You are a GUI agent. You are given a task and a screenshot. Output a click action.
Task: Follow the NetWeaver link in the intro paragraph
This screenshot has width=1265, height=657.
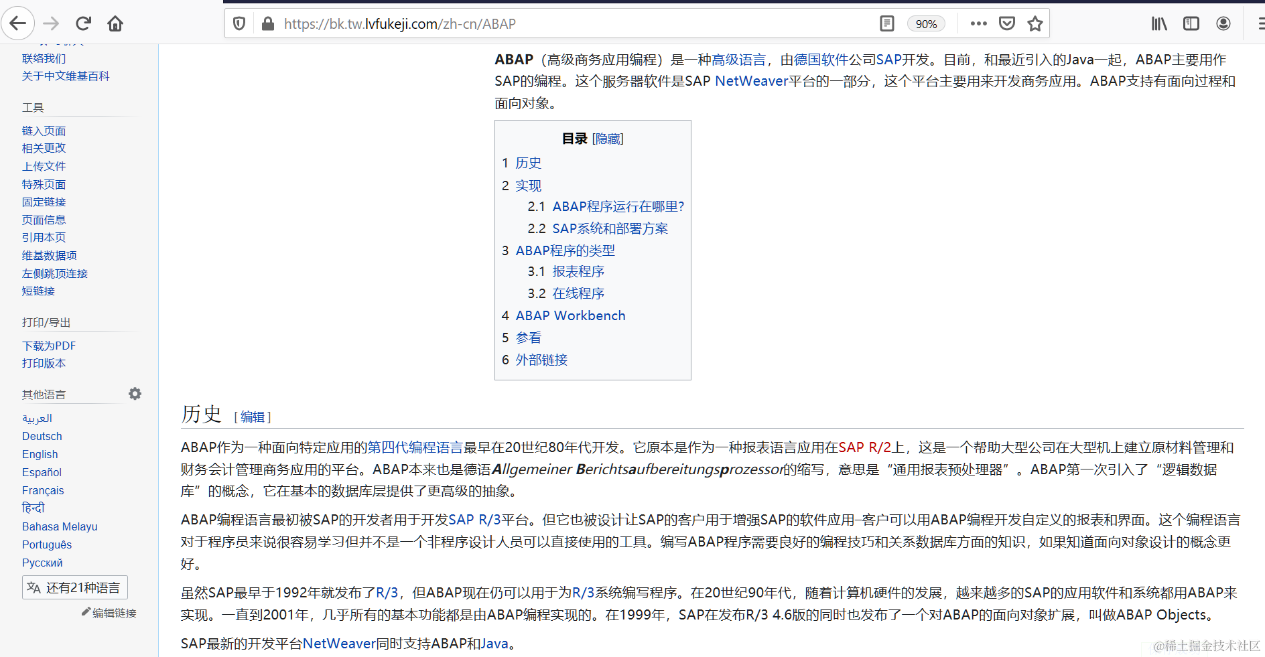(x=752, y=81)
